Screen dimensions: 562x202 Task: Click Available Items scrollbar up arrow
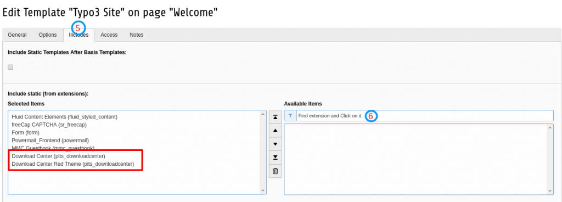550,127
